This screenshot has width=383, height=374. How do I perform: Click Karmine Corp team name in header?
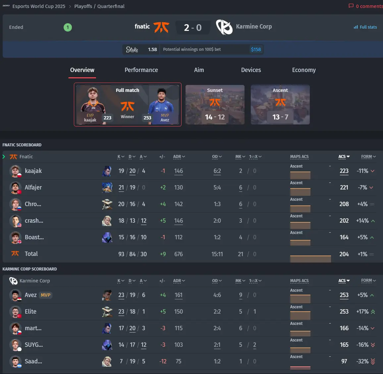pos(254,27)
